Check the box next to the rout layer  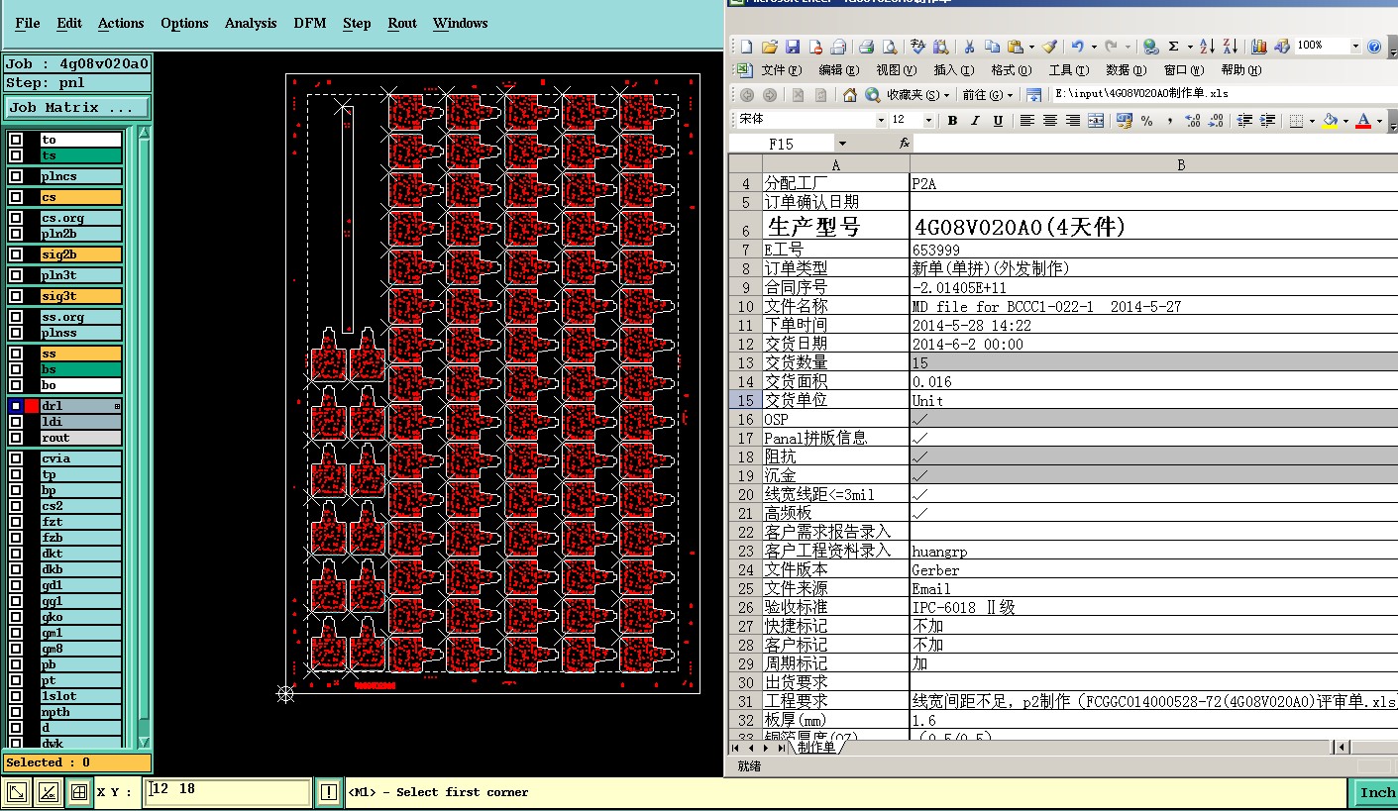click(x=16, y=438)
